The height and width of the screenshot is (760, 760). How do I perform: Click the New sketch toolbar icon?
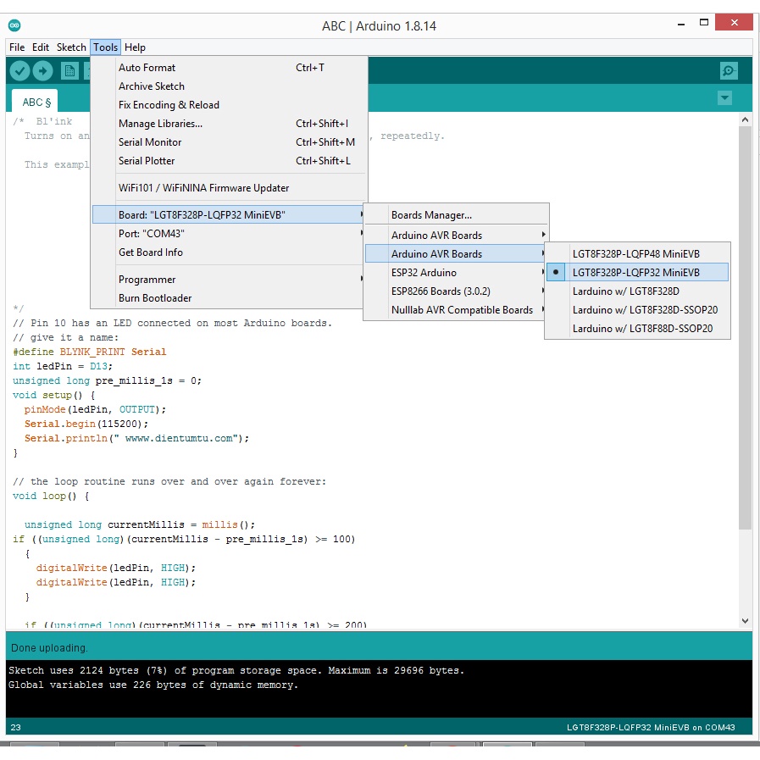click(x=69, y=71)
